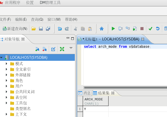Select result row number 1
167x117 pixels.
[80, 109]
